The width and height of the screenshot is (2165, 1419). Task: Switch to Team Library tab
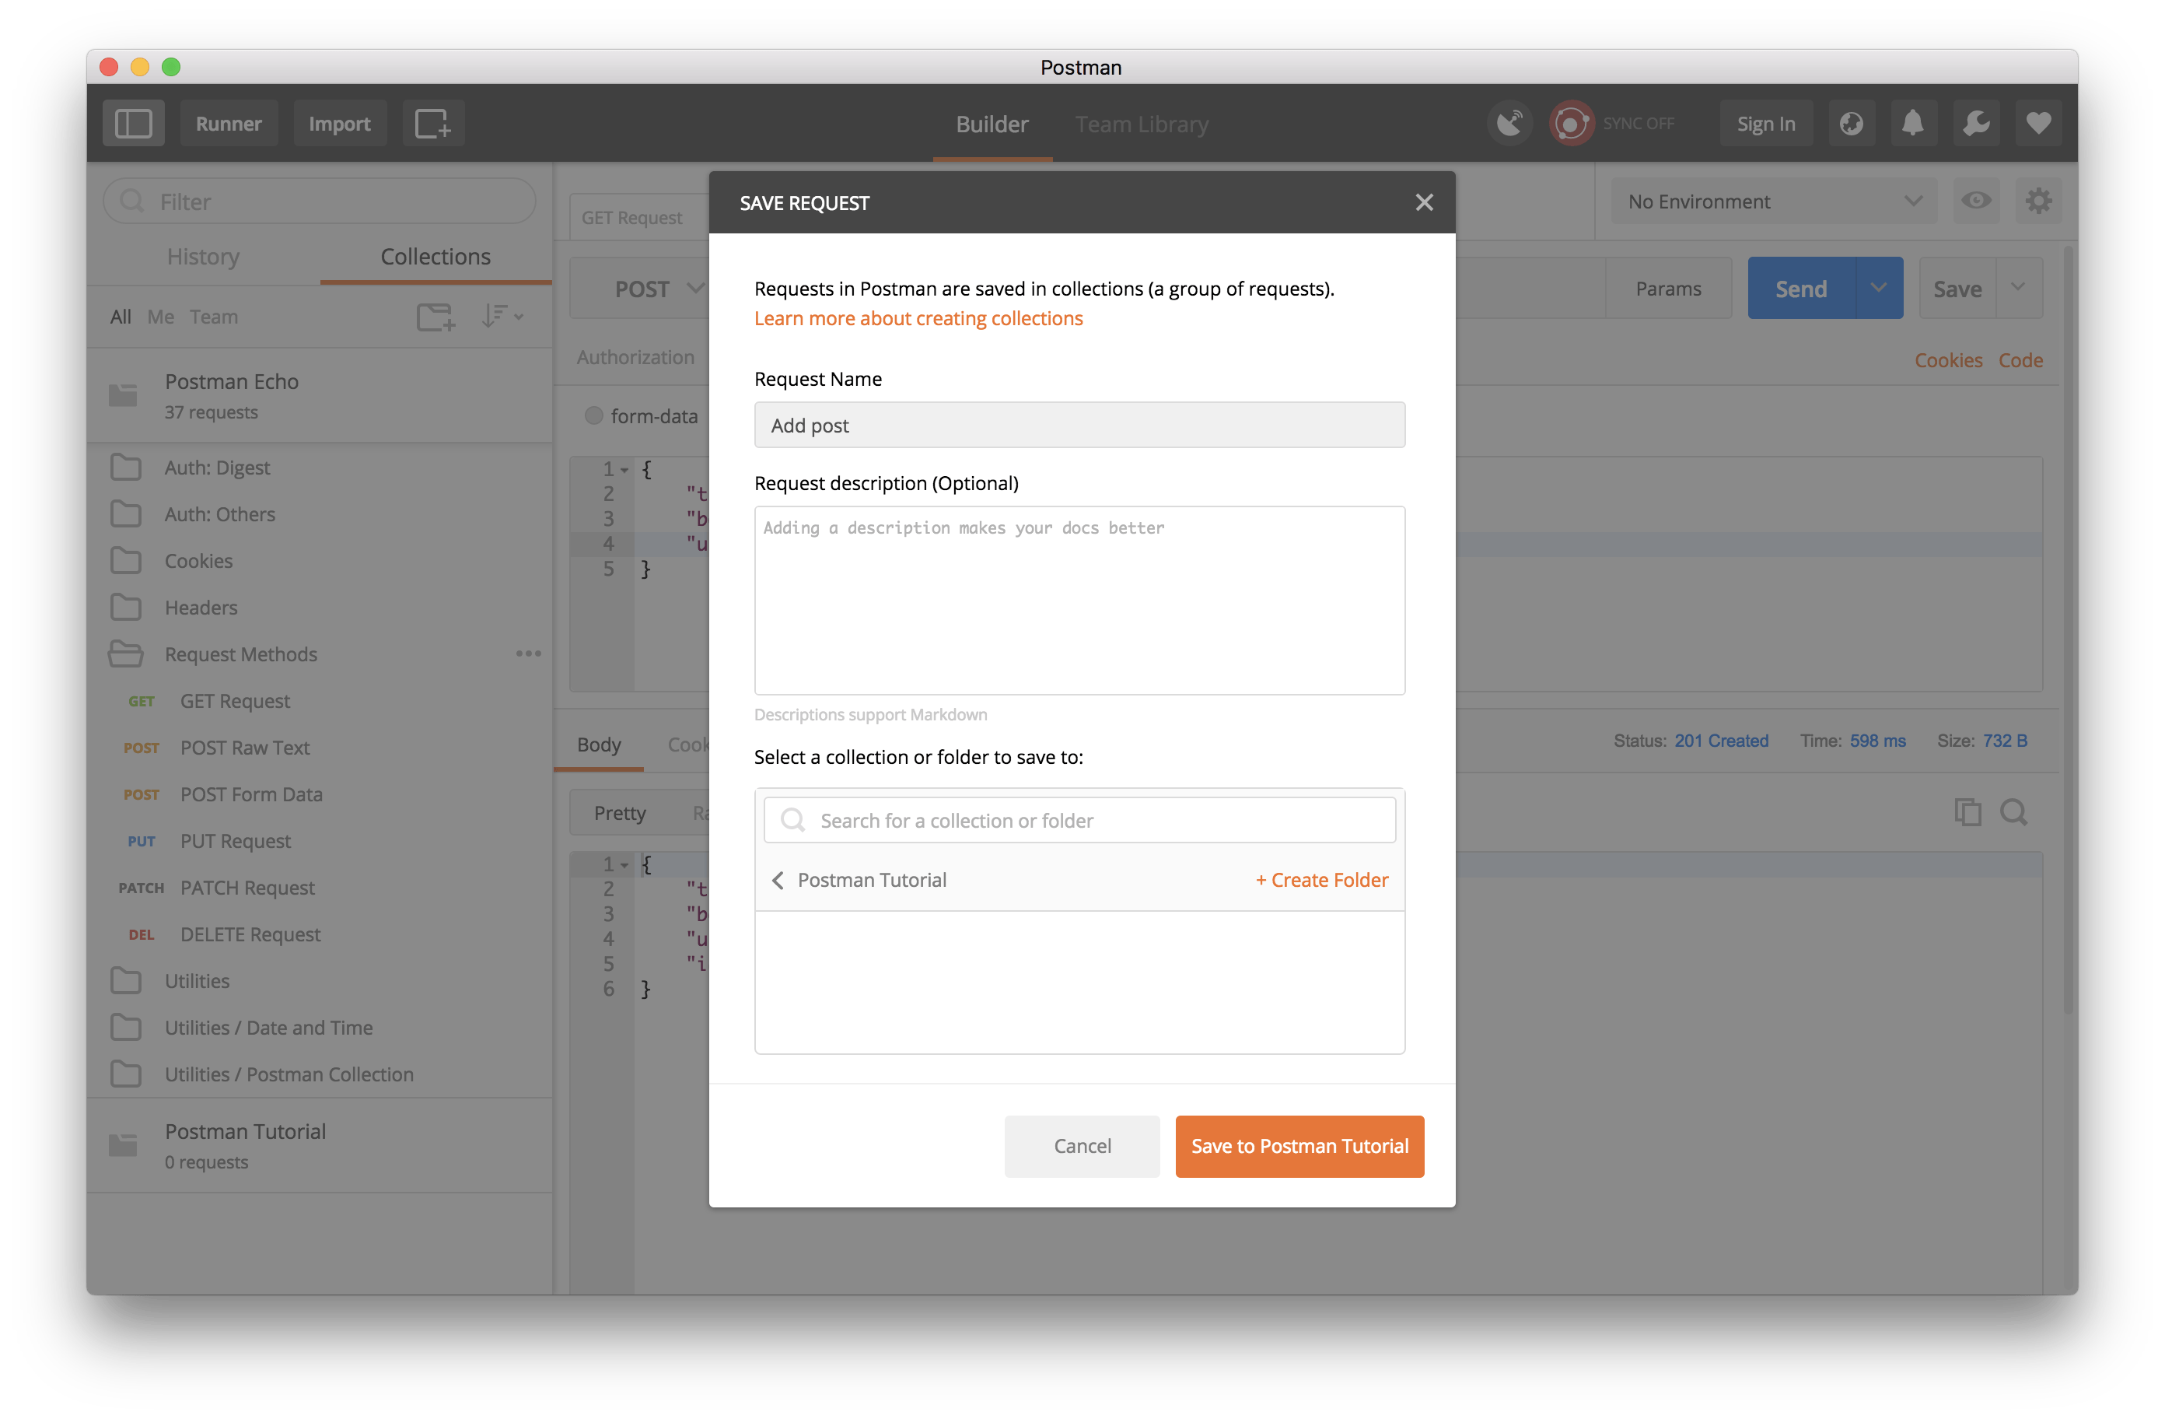coord(1142,124)
